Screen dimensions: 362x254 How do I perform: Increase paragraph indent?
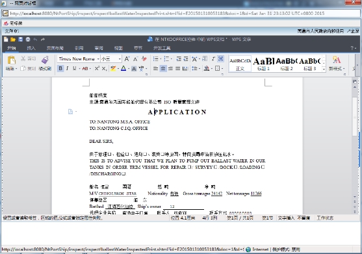pyautogui.click(x=186, y=59)
